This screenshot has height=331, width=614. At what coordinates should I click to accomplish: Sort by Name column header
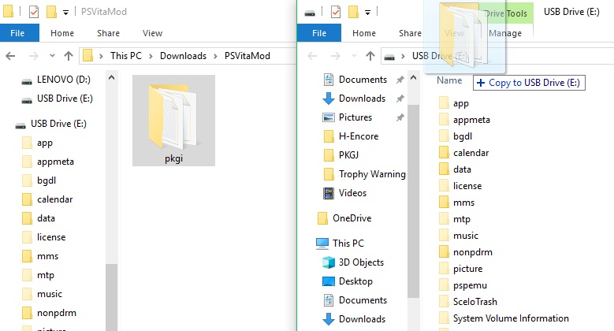(449, 80)
